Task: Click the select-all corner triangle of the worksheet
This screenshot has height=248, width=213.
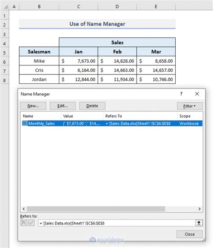Action: click(x=6, y=7)
